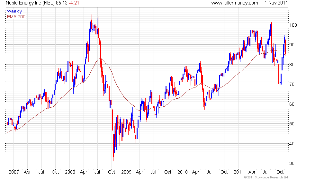Click the 2009 date axis label
Viewport: 315px width, 180px height.
pyautogui.click(x=126, y=172)
